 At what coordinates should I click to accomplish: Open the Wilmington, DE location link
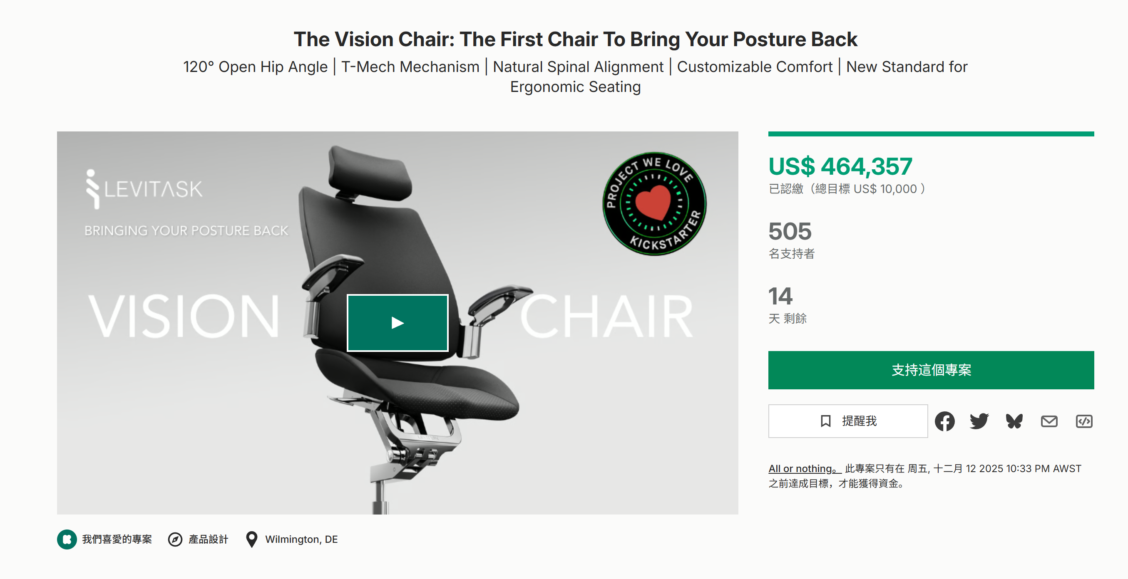(301, 539)
